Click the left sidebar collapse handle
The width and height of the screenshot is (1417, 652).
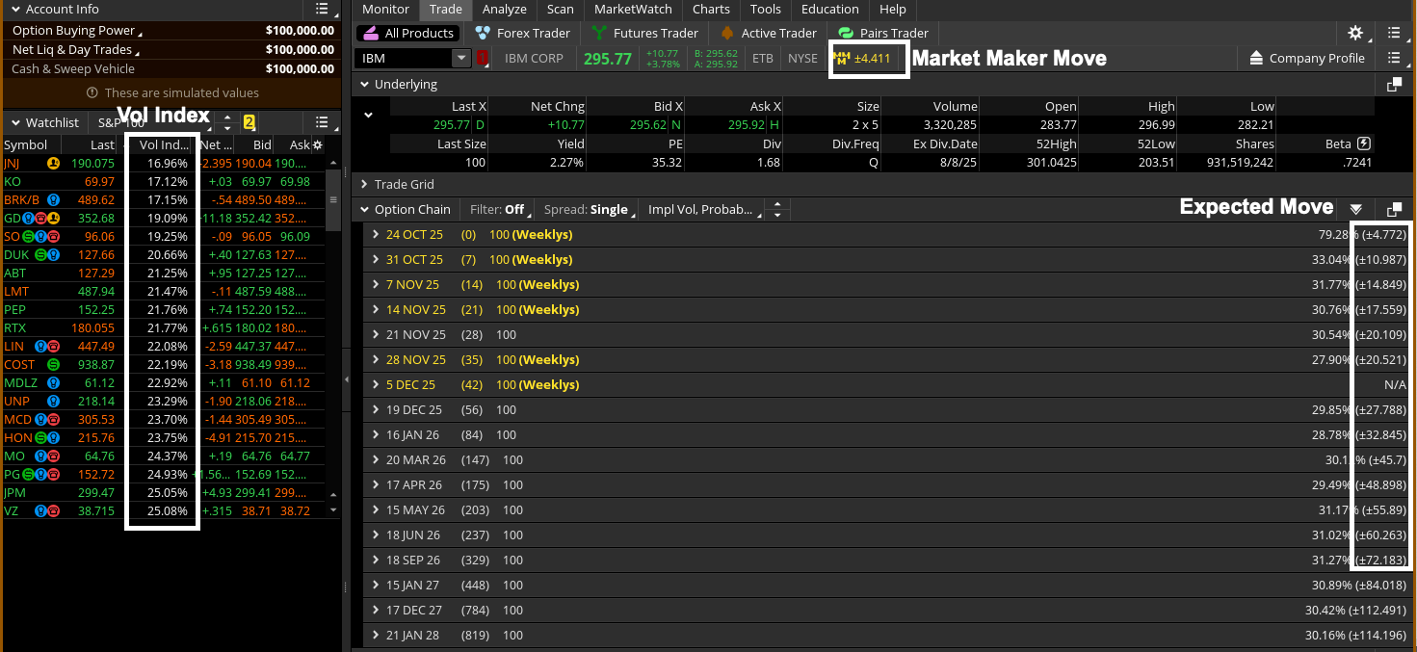[x=347, y=379]
